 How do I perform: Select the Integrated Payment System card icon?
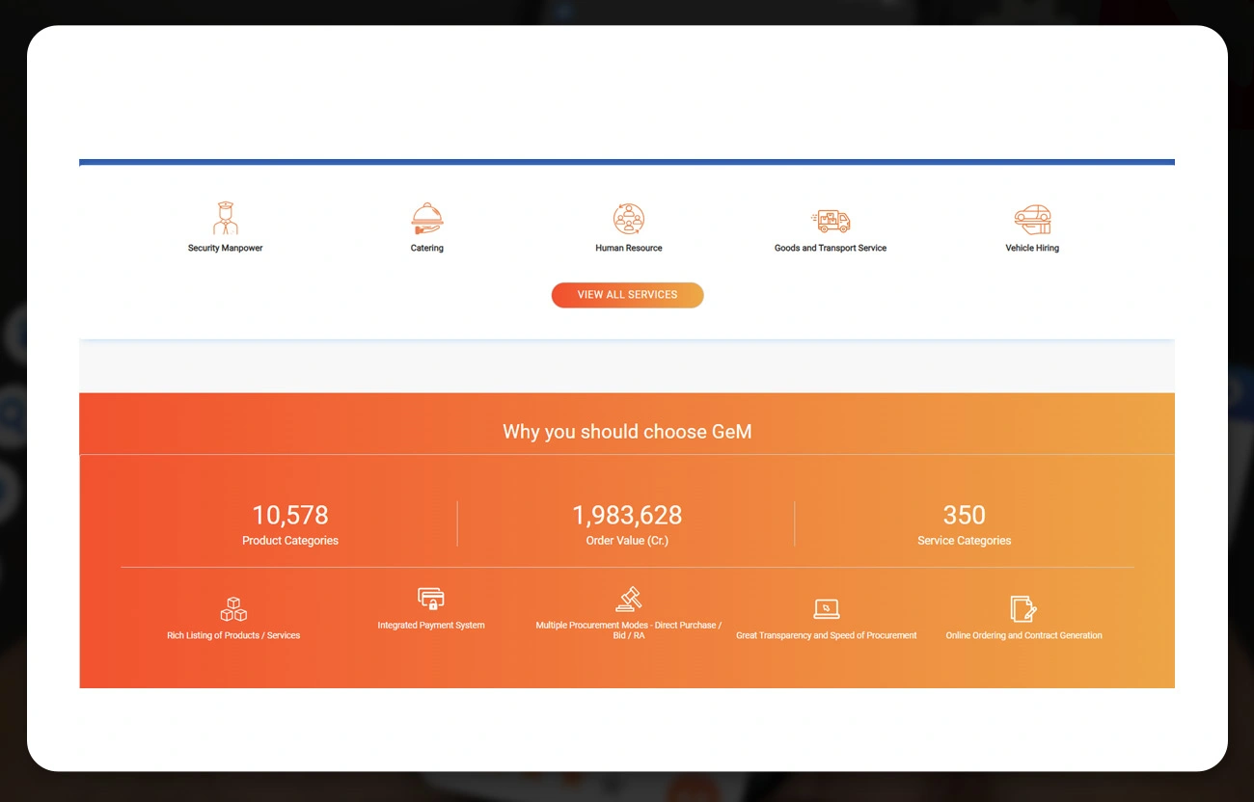(x=431, y=599)
